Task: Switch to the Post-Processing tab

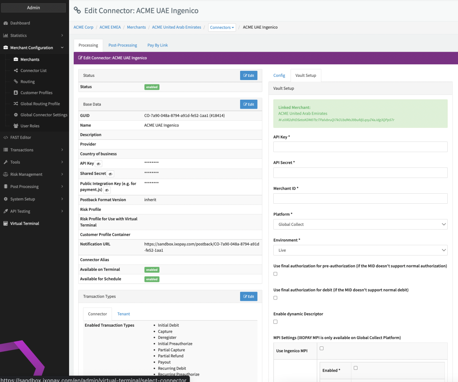Action: [x=123, y=45]
